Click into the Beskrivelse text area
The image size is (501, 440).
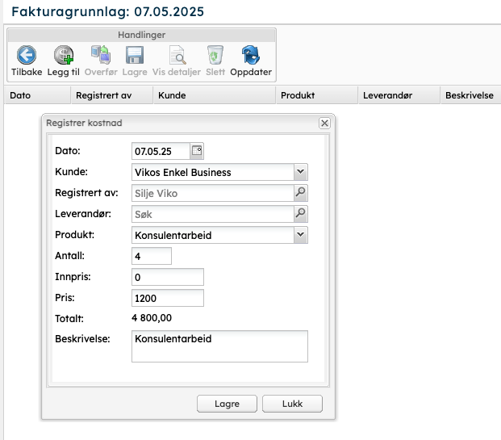pyautogui.click(x=219, y=346)
